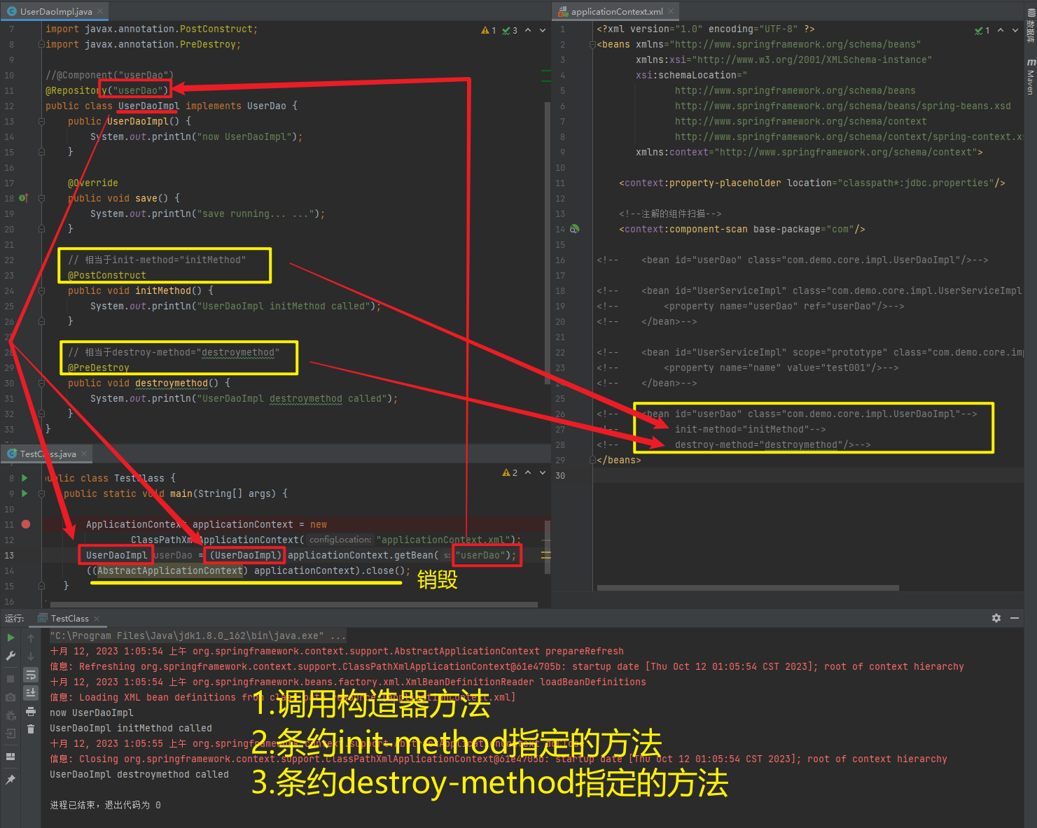The width and height of the screenshot is (1037, 828).
Task: Collapse the initMethod fold on line 24
Action: [41, 290]
